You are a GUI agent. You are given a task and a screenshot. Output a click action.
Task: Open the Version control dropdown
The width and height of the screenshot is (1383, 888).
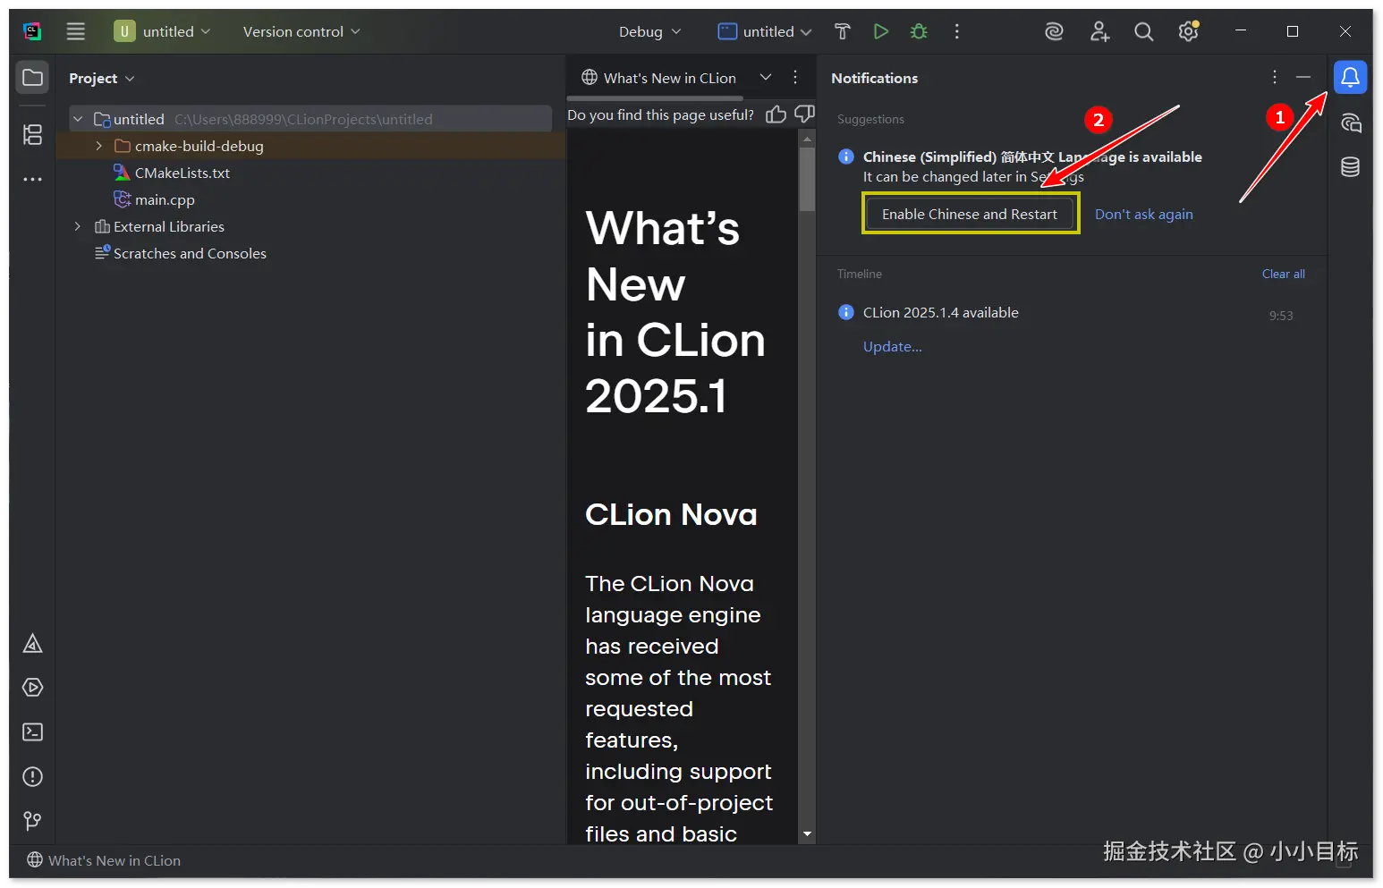301,31
